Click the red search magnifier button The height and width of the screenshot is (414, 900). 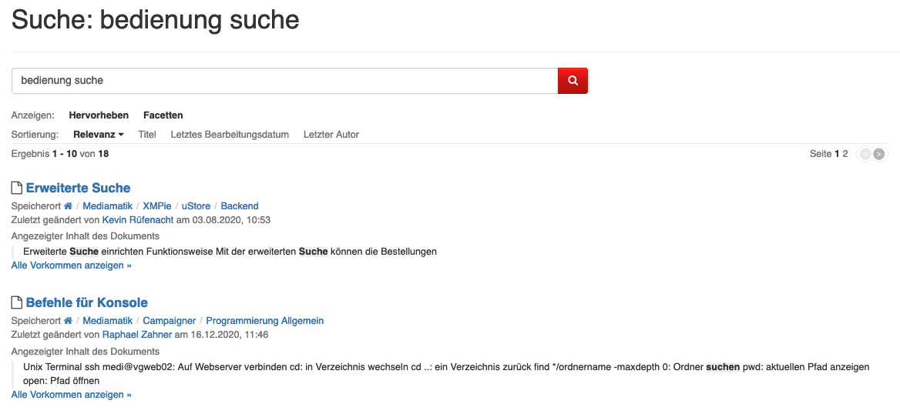click(x=573, y=80)
